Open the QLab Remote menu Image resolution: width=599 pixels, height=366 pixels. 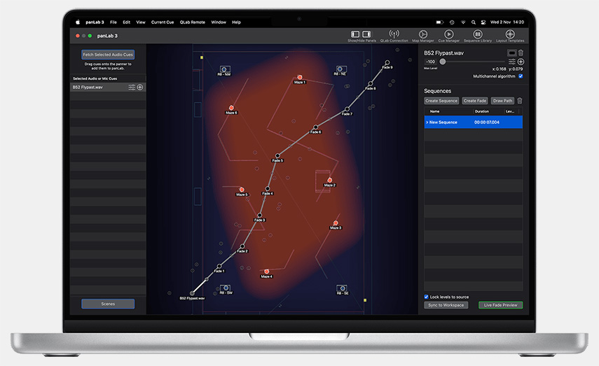coord(193,22)
